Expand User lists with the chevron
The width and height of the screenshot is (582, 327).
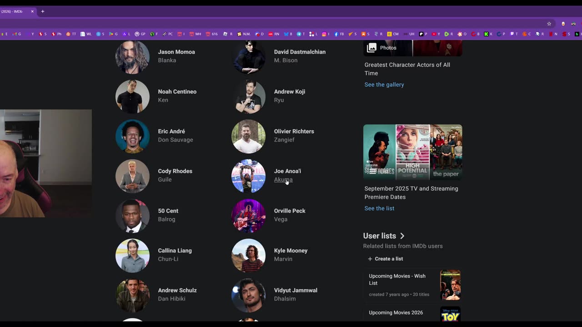point(402,236)
